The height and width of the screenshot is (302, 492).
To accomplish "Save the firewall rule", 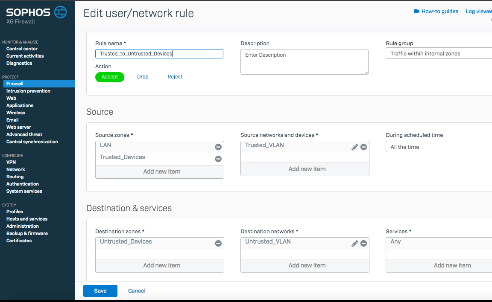I will [x=100, y=291].
